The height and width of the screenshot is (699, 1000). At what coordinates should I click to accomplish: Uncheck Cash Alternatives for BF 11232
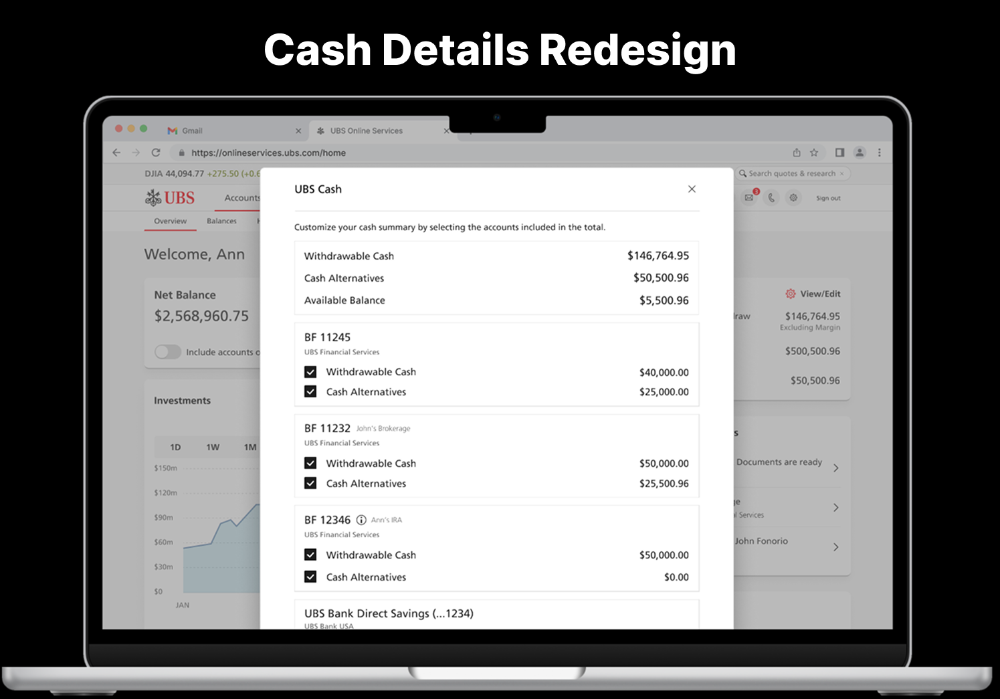coord(310,483)
